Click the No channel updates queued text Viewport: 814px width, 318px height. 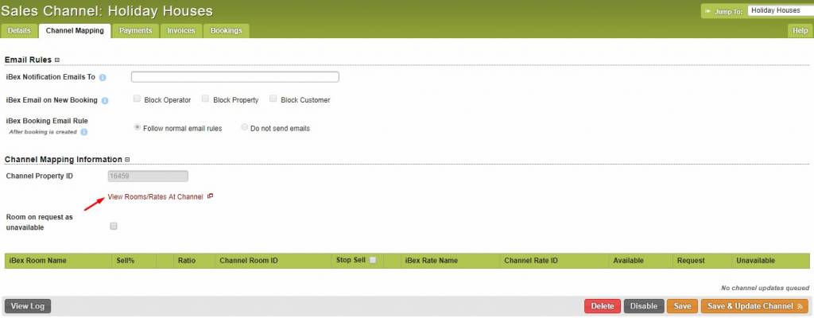click(765, 288)
